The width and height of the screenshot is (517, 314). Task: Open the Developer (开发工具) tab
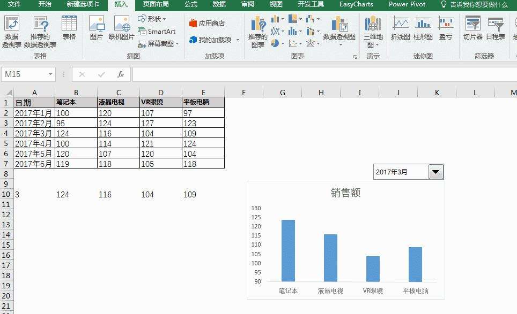coord(311,4)
